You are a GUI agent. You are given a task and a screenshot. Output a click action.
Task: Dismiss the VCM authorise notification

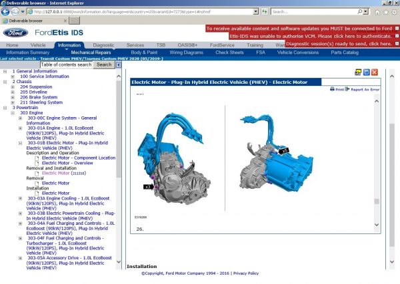(x=397, y=36)
